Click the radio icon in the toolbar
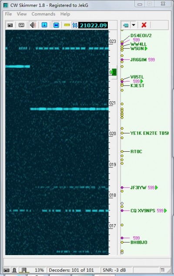 [10, 25]
